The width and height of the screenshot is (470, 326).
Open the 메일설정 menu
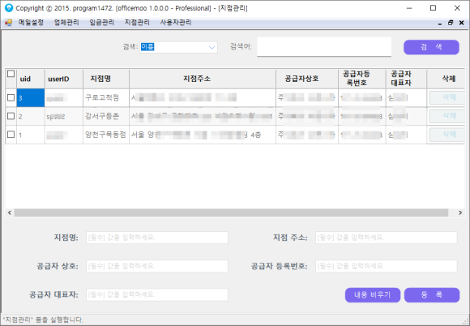coord(31,23)
